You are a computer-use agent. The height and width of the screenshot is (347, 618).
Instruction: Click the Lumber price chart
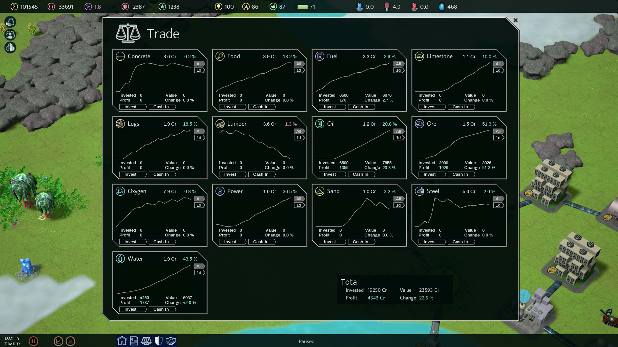253,145
